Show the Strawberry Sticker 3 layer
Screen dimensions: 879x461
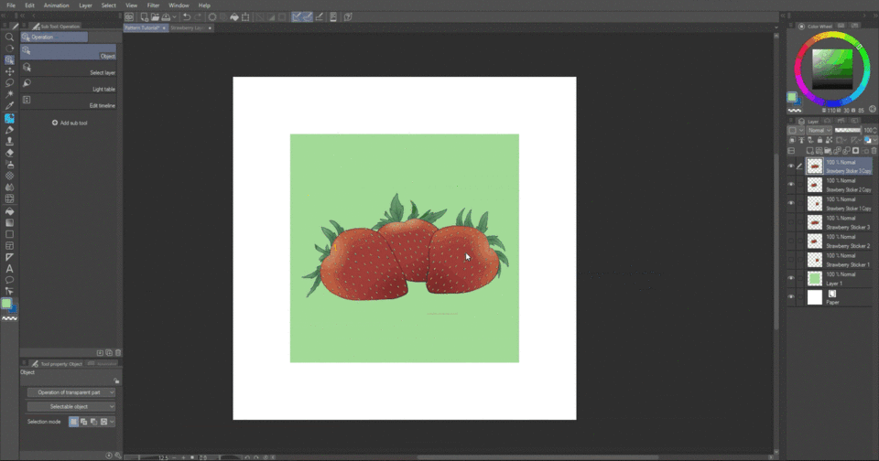pyautogui.click(x=791, y=222)
